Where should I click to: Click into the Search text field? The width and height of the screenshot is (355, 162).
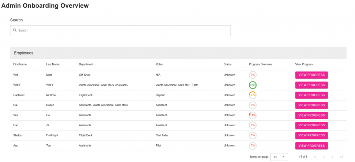(121, 31)
